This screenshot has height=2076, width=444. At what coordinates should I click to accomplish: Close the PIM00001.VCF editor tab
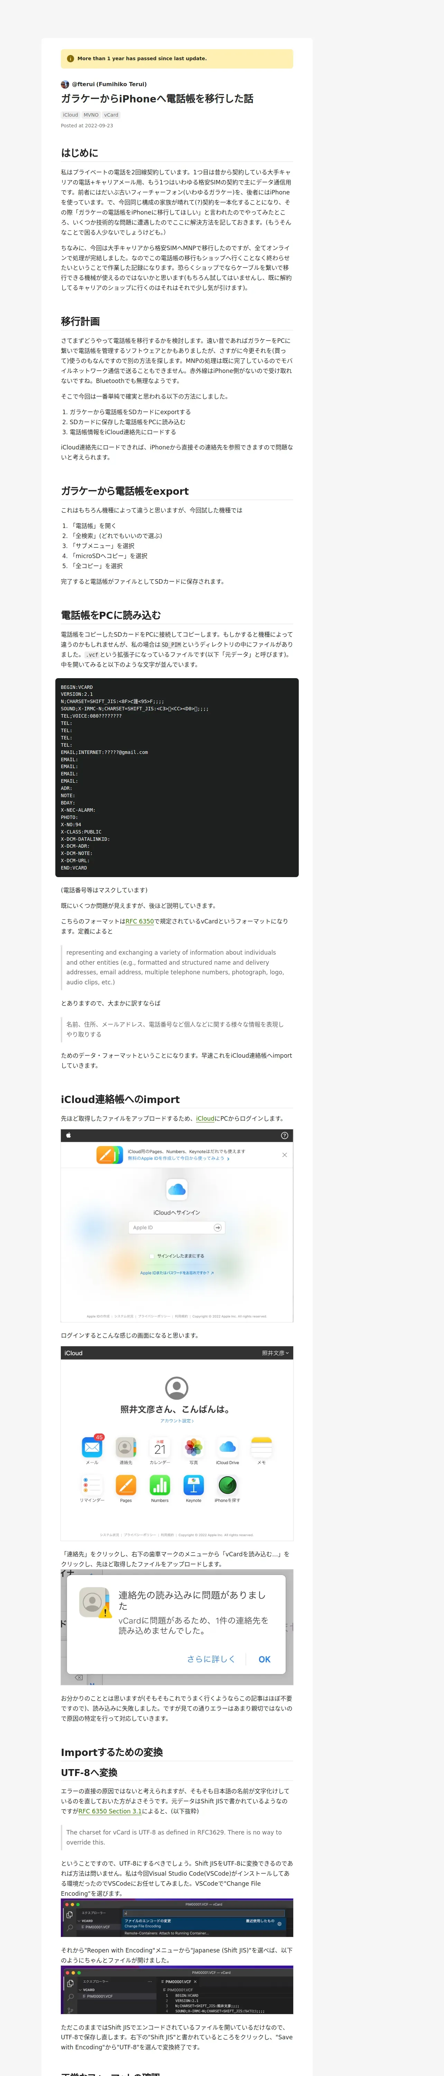pos(195,1981)
